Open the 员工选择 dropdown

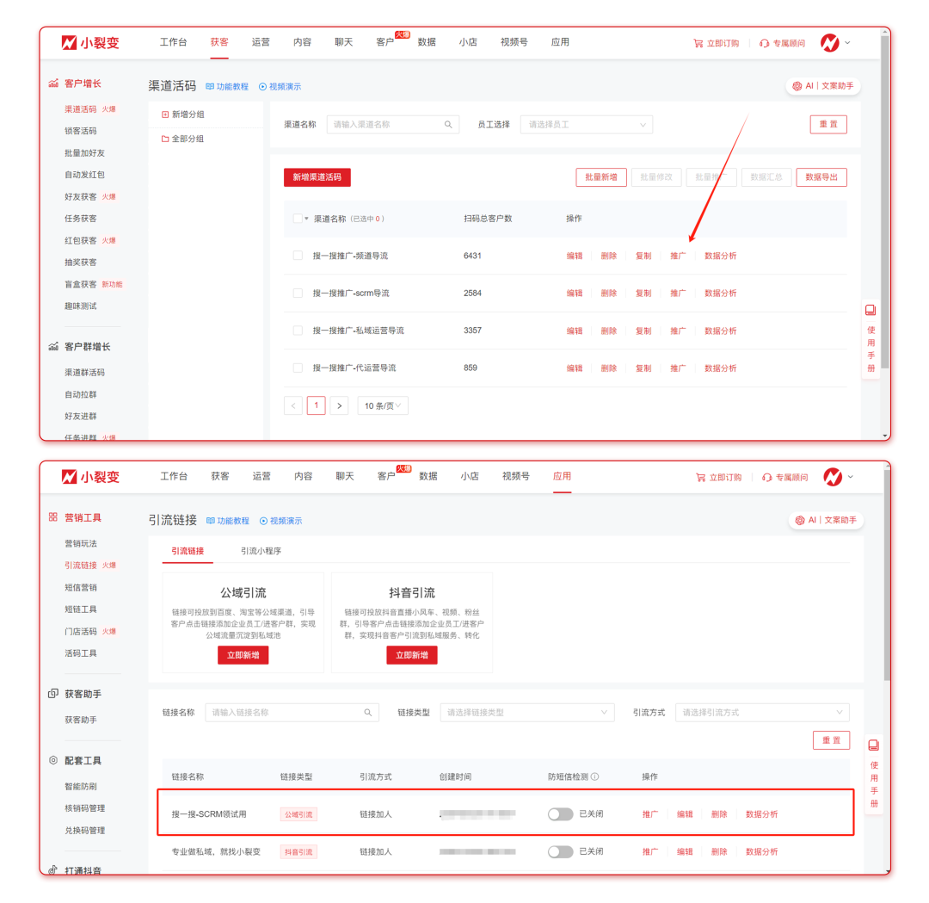tap(586, 125)
